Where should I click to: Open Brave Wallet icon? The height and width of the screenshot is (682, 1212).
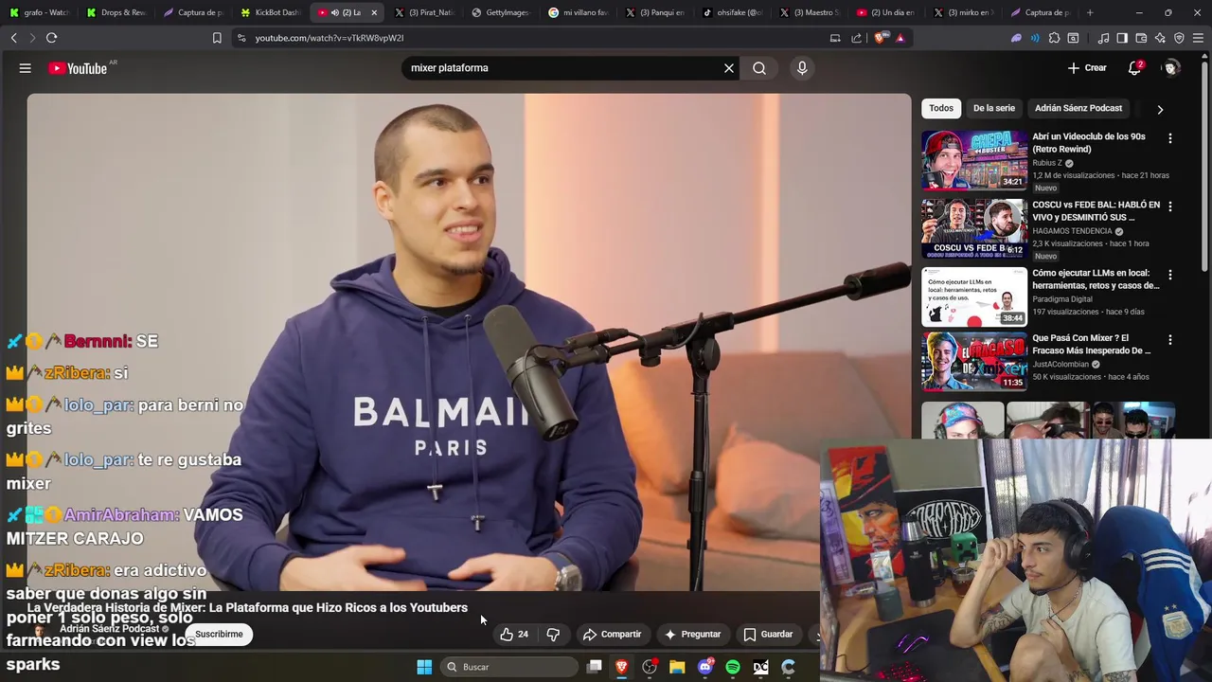pos(1141,38)
